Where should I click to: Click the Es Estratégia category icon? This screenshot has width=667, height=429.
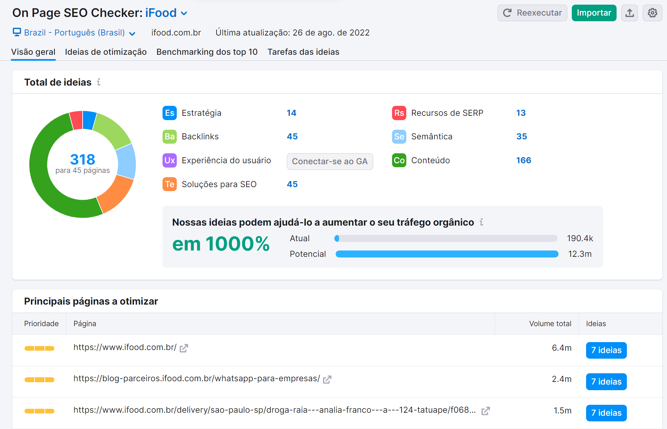(x=169, y=113)
